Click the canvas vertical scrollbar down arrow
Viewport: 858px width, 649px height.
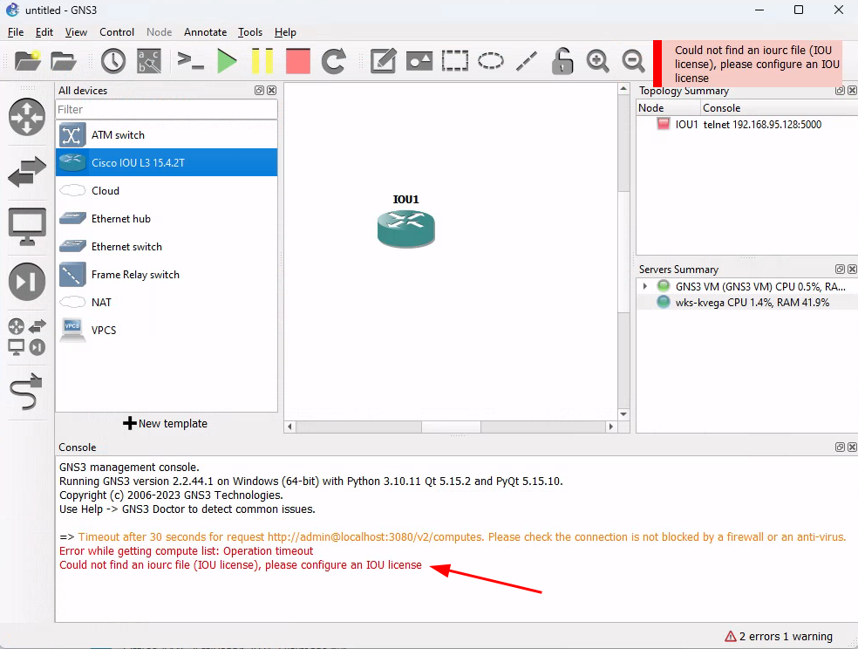pyautogui.click(x=623, y=414)
